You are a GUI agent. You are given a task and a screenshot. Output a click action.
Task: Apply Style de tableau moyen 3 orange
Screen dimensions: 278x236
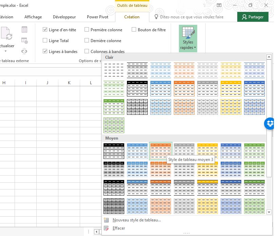(161, 151)
